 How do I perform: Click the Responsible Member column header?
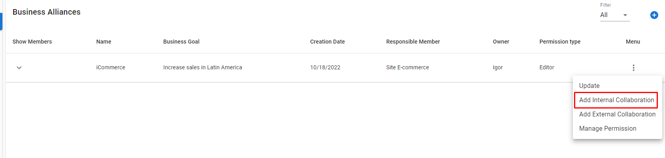coord(413,42)
